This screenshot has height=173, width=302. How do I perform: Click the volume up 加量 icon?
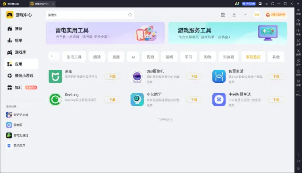(298, 22)
